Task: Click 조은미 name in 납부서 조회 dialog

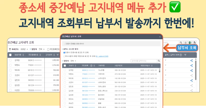Action: point(71,82)
